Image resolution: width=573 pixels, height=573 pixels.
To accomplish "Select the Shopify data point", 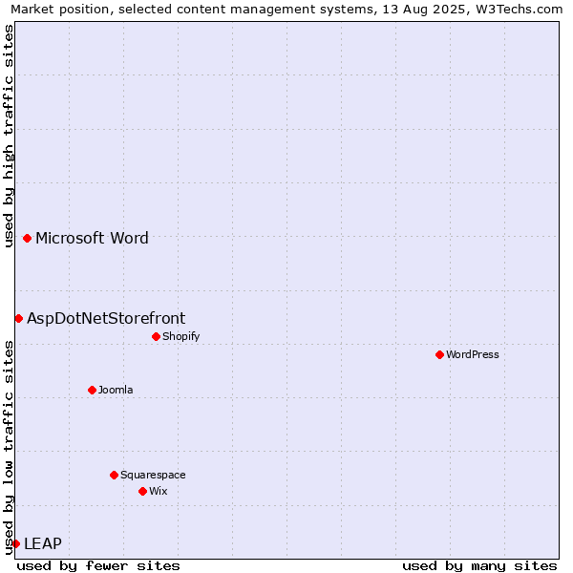I will pos(156,336).
